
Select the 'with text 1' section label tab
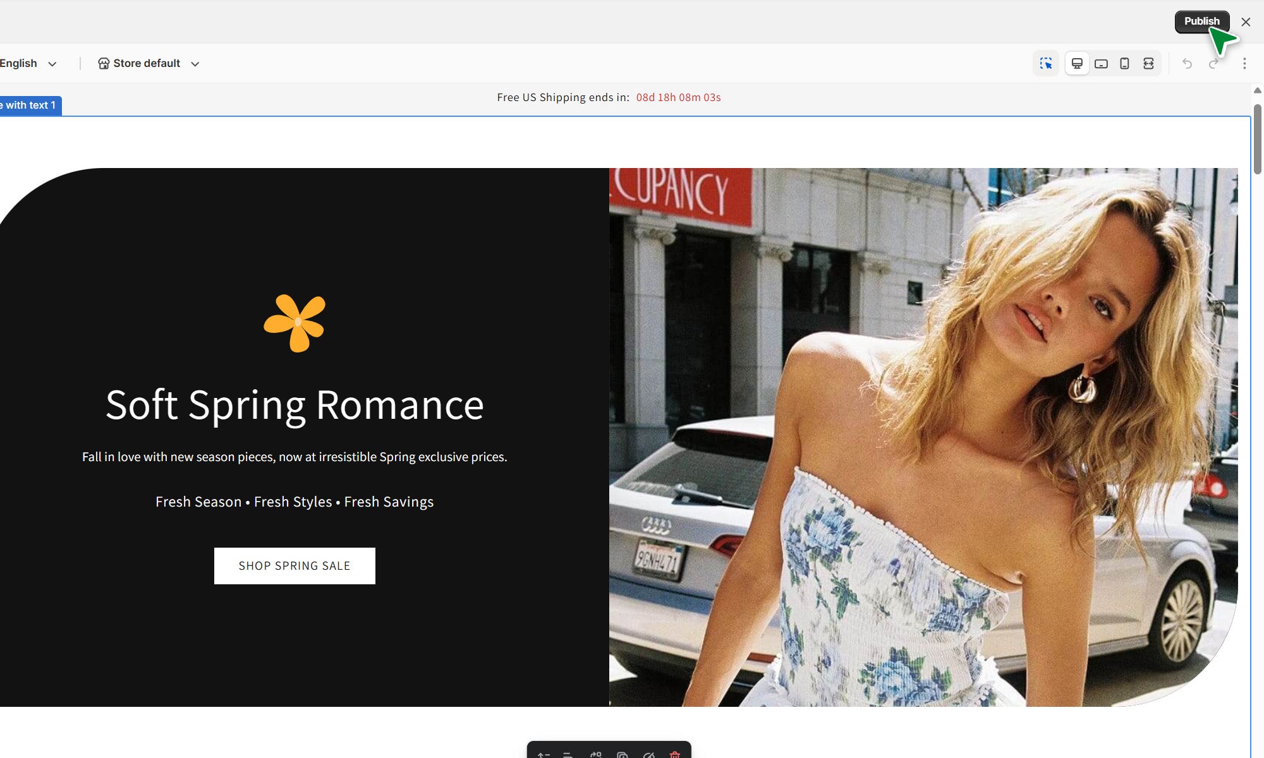pyautogui.click(x=30, y=105)
